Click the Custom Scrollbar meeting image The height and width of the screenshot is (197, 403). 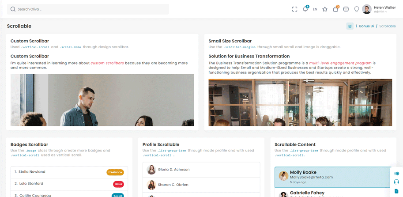(102, 100)
